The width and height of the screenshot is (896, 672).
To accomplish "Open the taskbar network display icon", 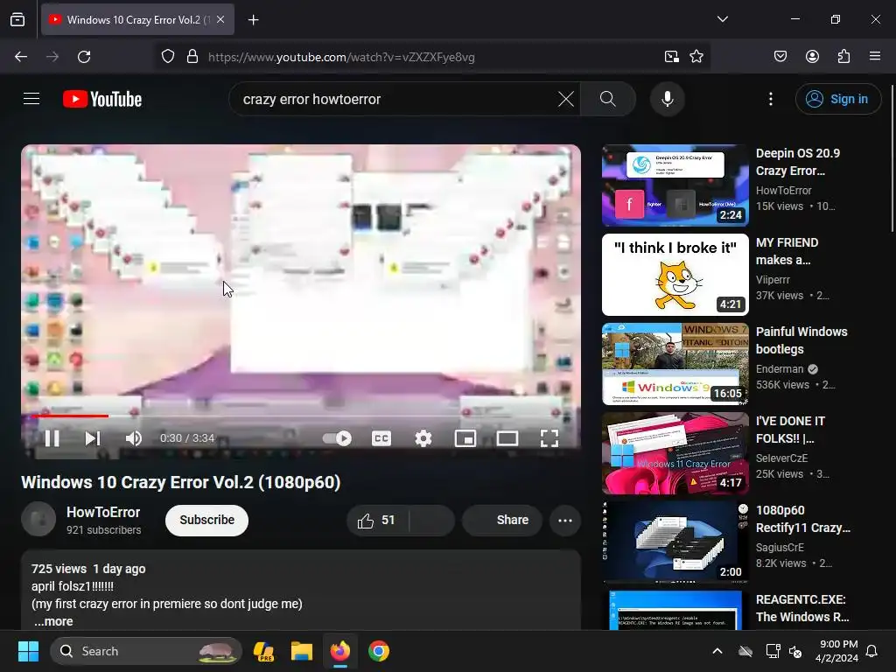I will tap(773, 651).
